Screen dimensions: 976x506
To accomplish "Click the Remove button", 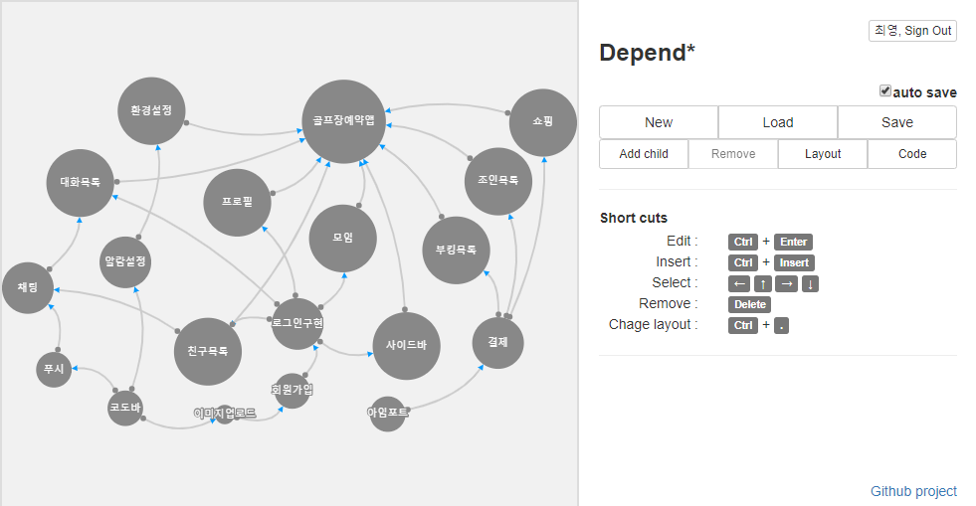I will [733, 153].
